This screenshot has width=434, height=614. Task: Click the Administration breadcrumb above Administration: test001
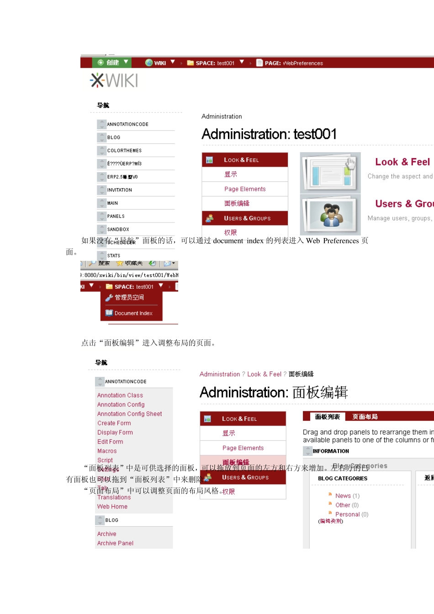(x=222, y=116)
